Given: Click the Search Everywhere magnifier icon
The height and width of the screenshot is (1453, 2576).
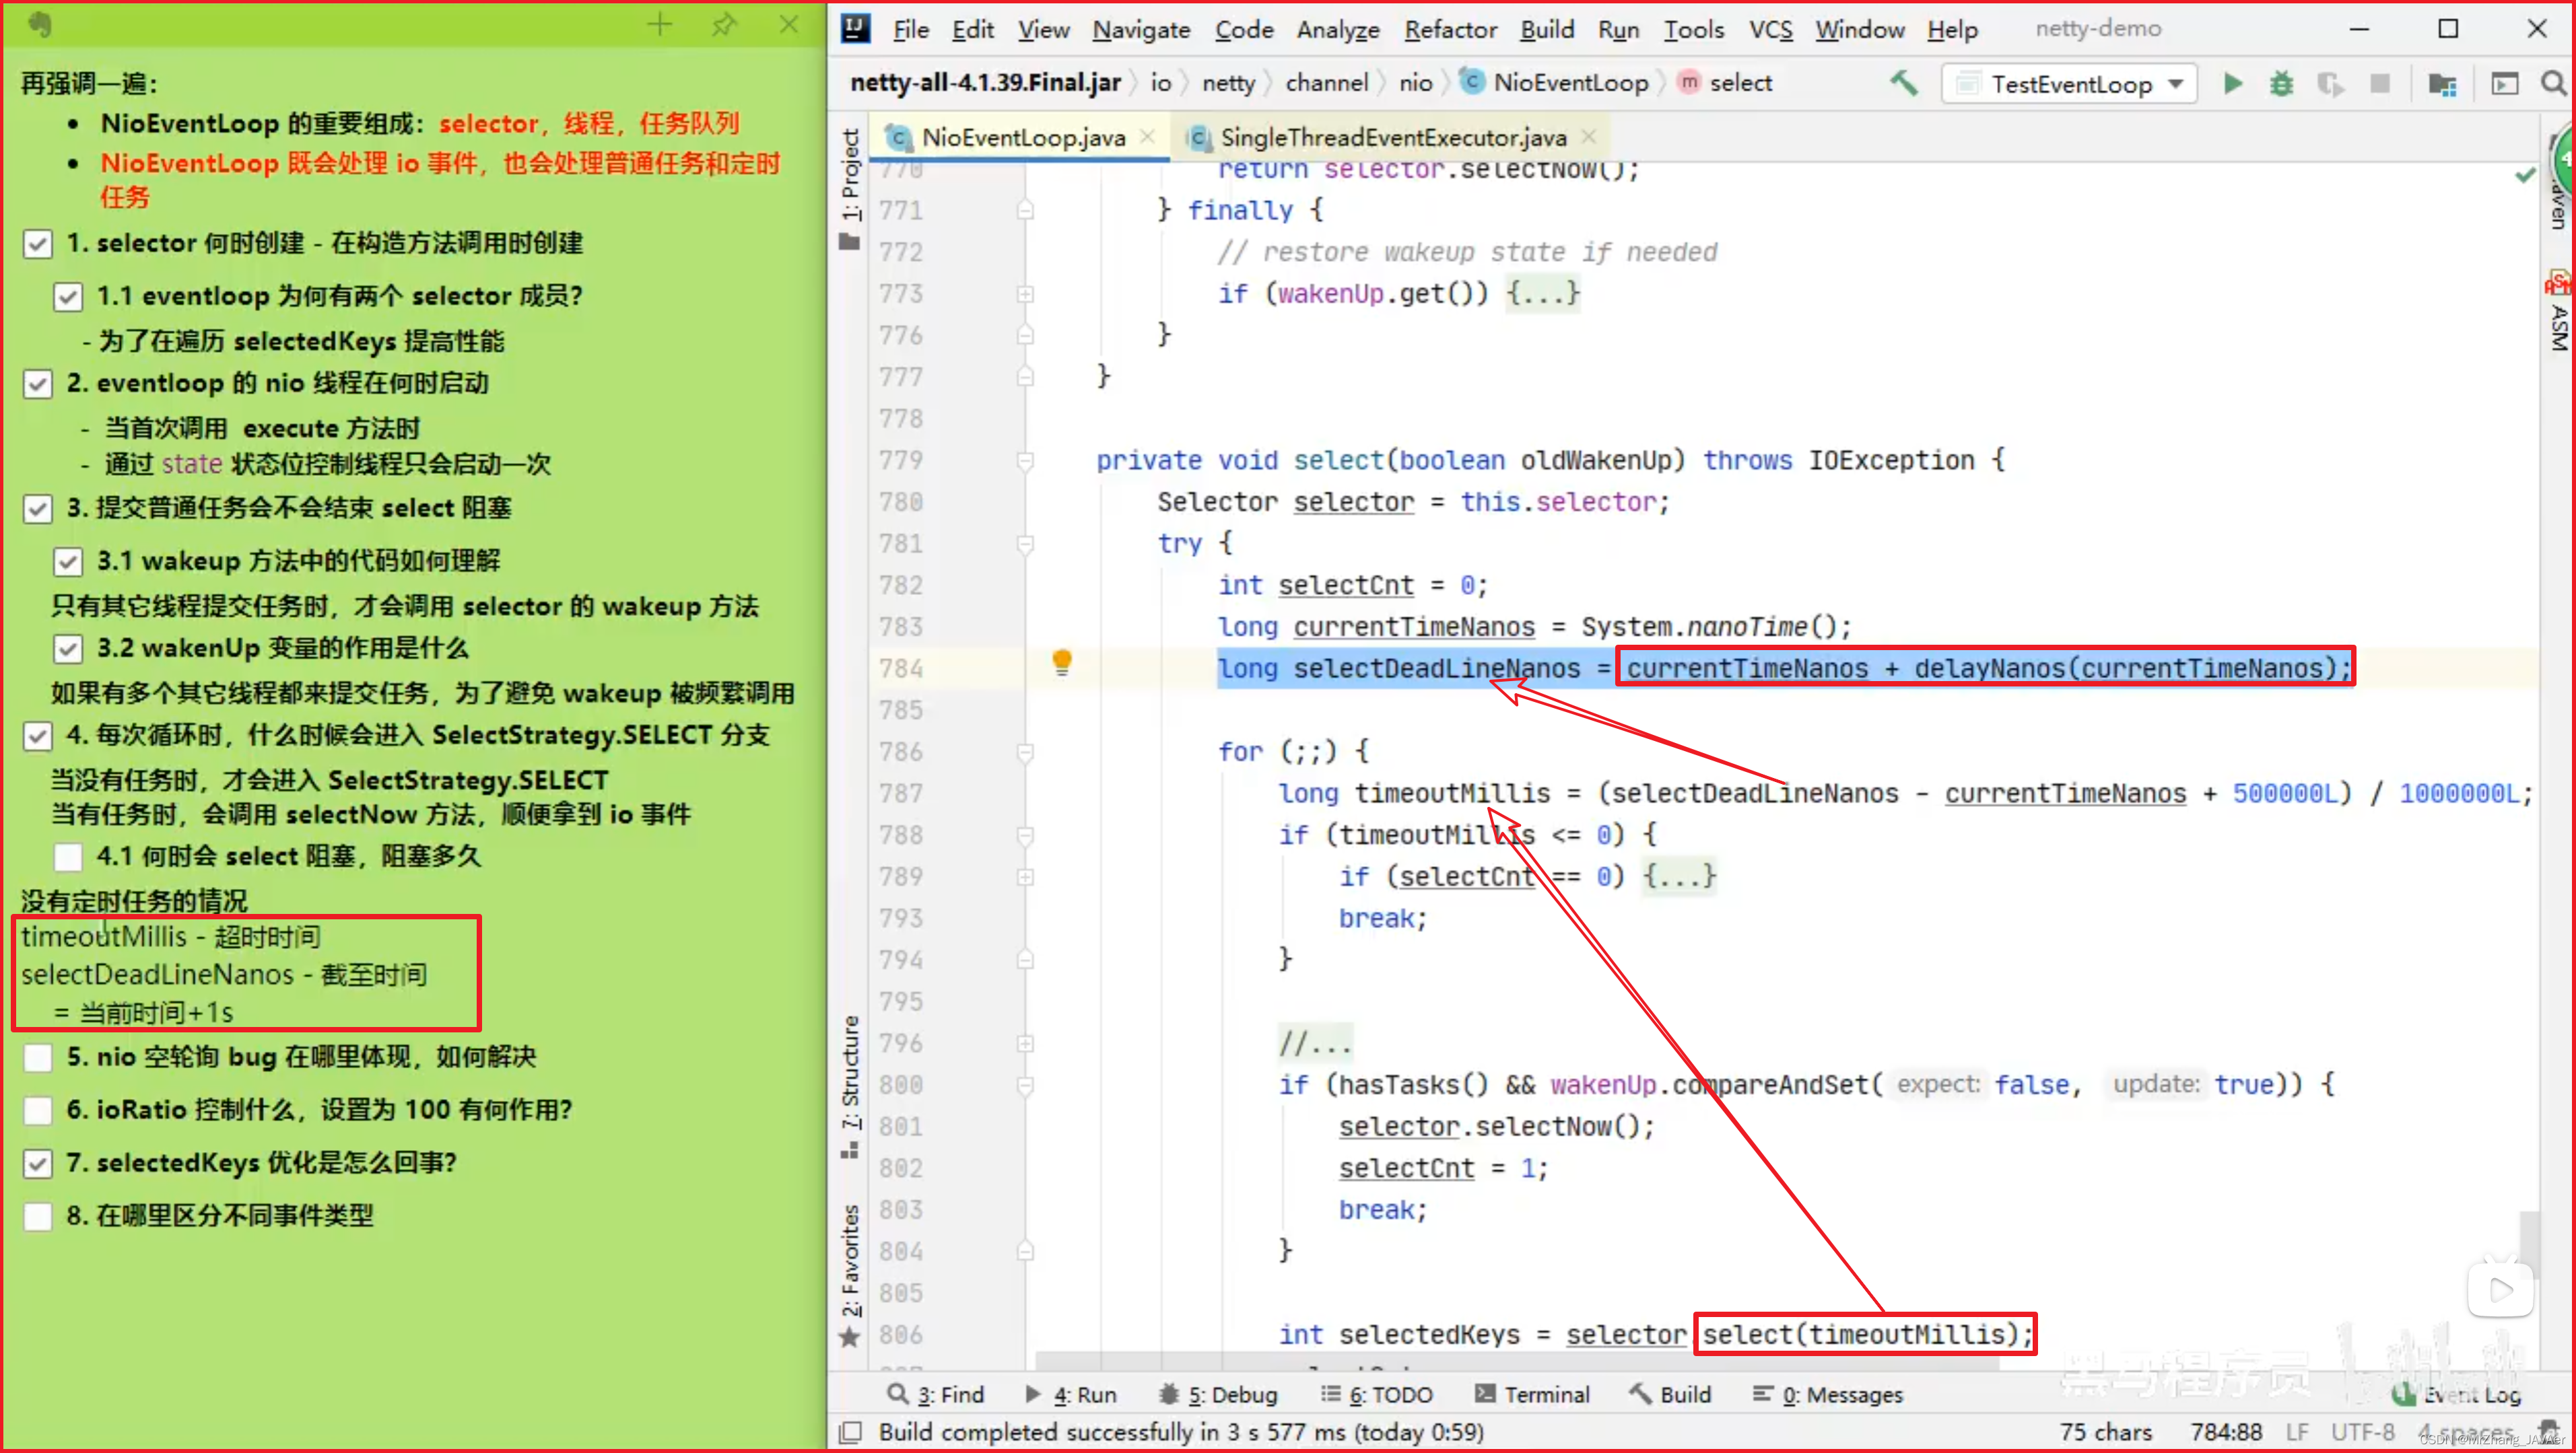Looking at the screenshot, I should pyautogui.click(x=2553, y=84).
